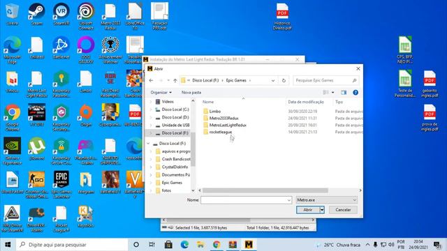
Task: Open GeForce Experience desktop icon
Action: point(12,151)
